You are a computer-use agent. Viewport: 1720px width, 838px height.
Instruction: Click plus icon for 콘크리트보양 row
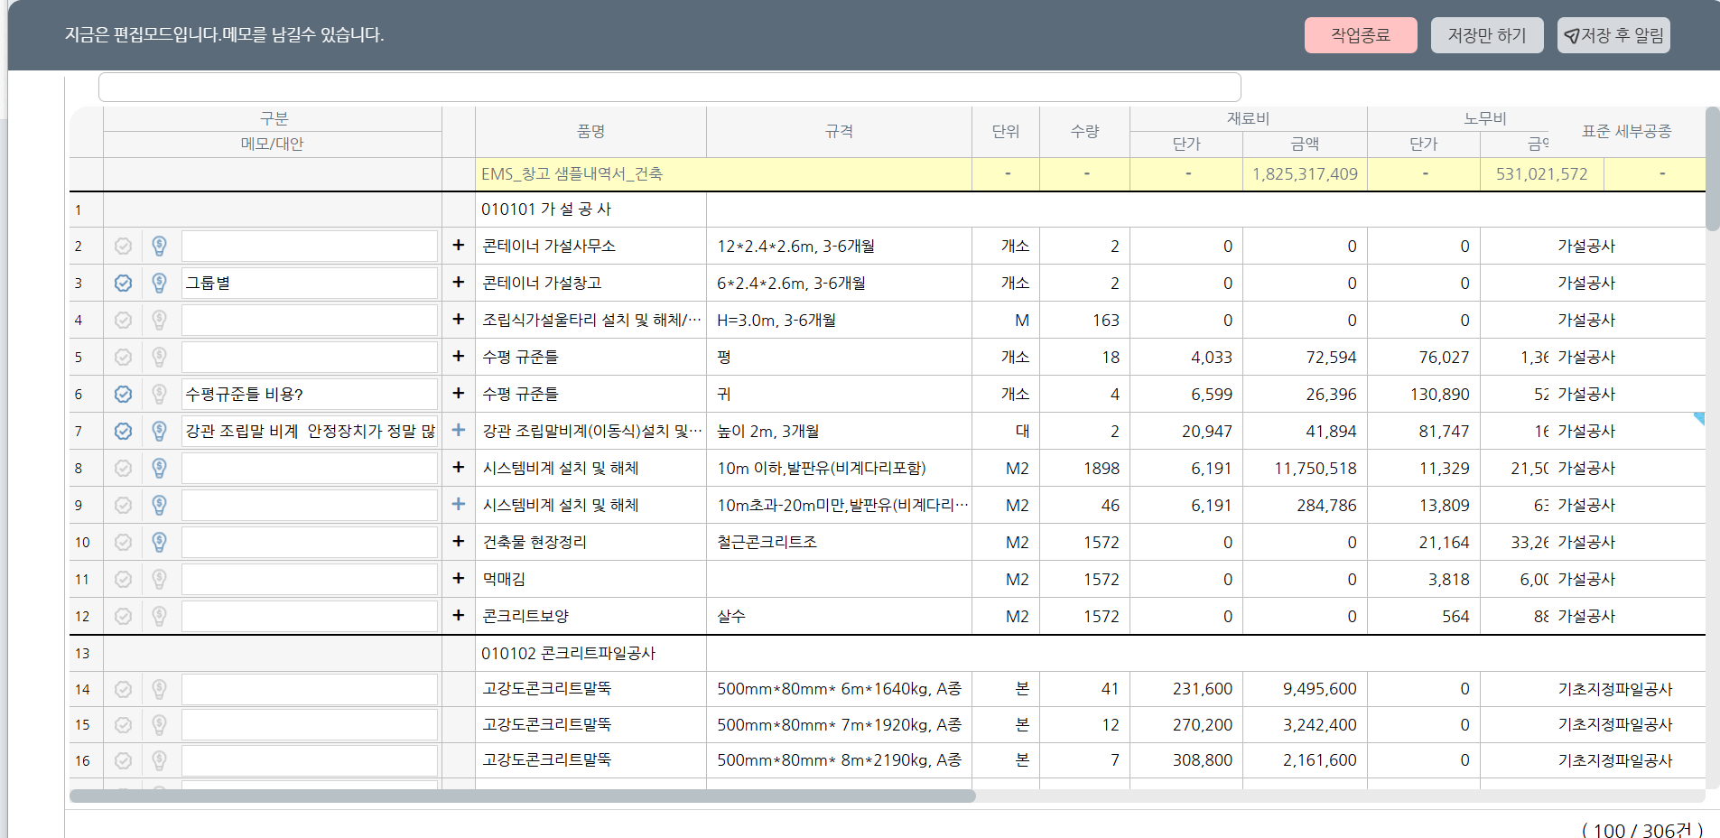coord(459,615)
